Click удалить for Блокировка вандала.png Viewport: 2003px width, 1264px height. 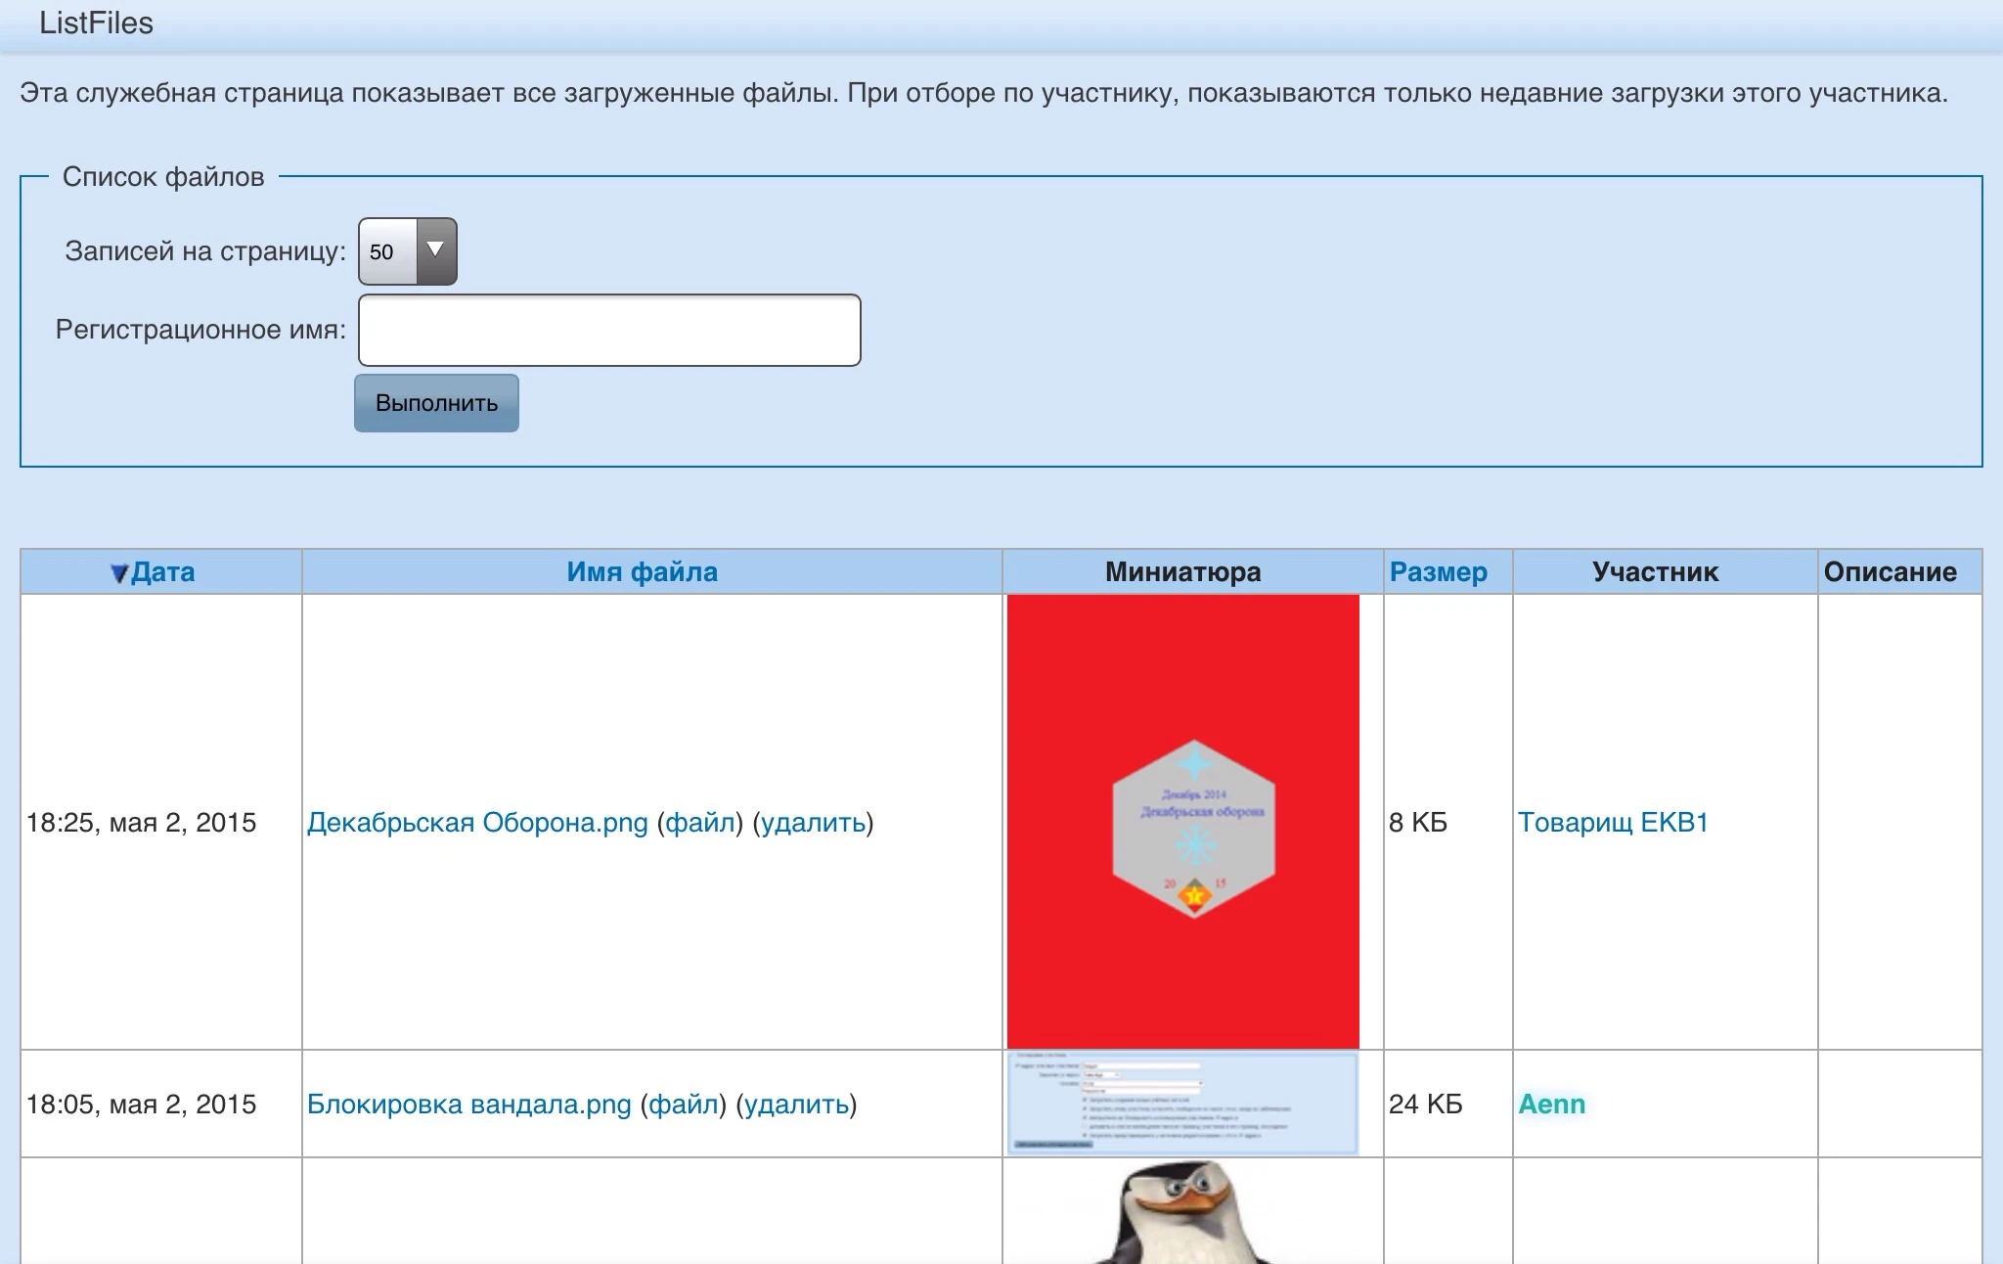tap(796, 1105)
